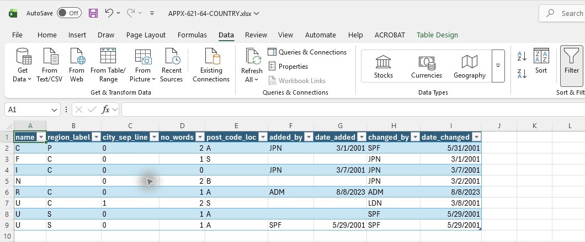The width and height of the screenshot is (585, 242).
Task: Click in the Search box
Action: [x=563, y=13]
